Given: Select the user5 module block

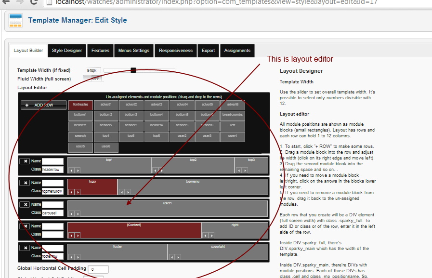Looking at the screenshot, I should click(x=81, y=147).
